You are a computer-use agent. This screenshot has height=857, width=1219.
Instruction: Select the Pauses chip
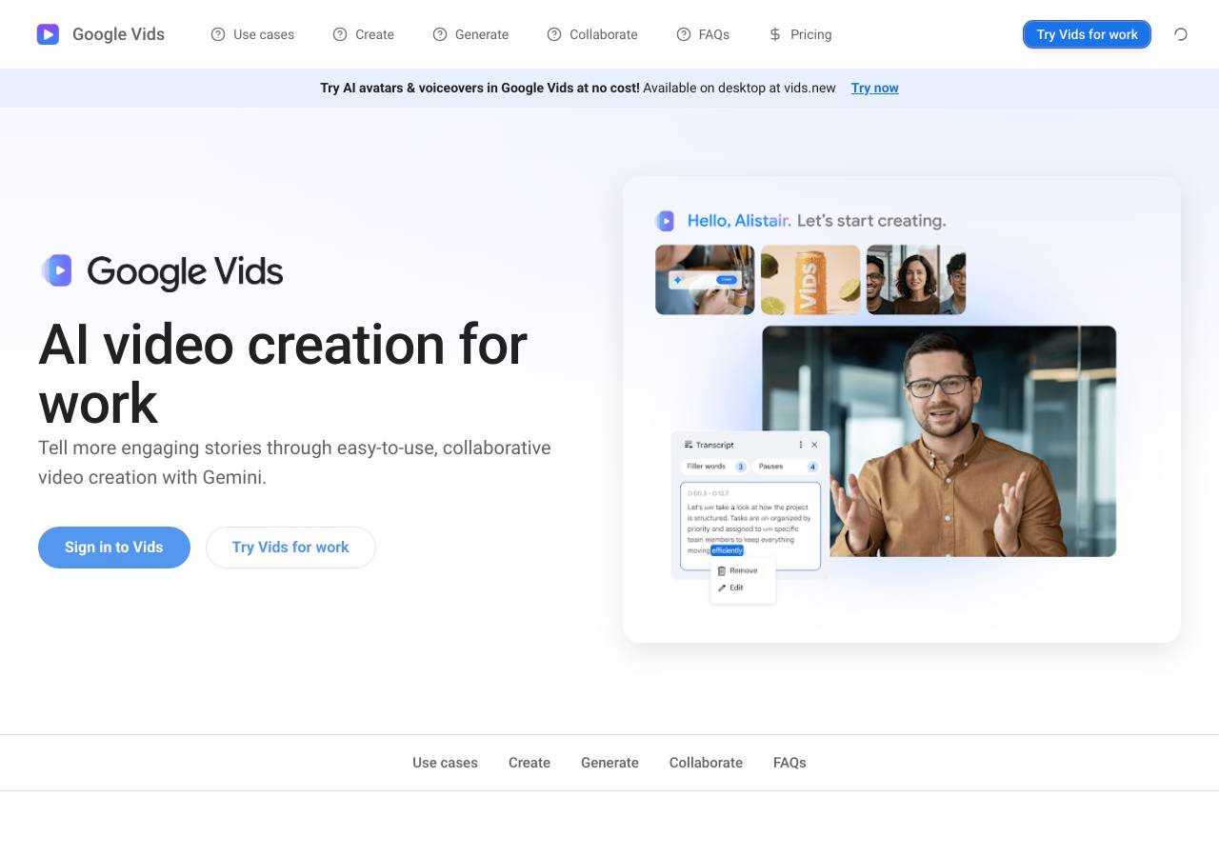click(787, 467)
